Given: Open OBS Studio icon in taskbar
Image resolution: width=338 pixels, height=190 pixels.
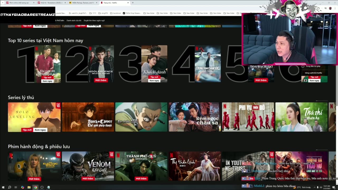Looking at the screenshot, I should [42, 187].
